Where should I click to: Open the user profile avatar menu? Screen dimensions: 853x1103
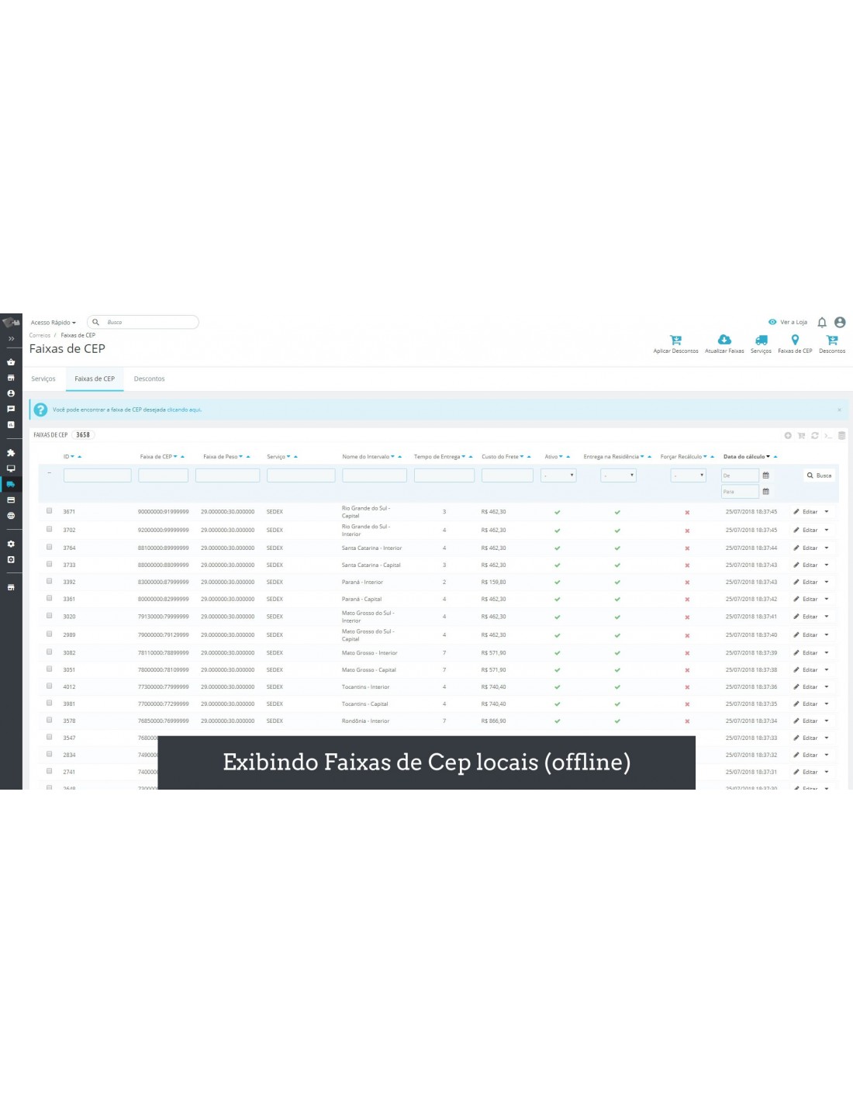(840, 322)
